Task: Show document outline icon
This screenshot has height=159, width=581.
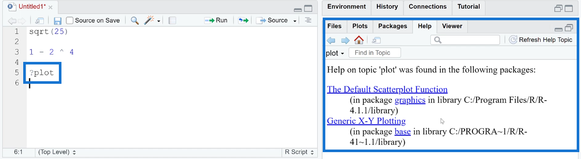Action: (308, 20)
